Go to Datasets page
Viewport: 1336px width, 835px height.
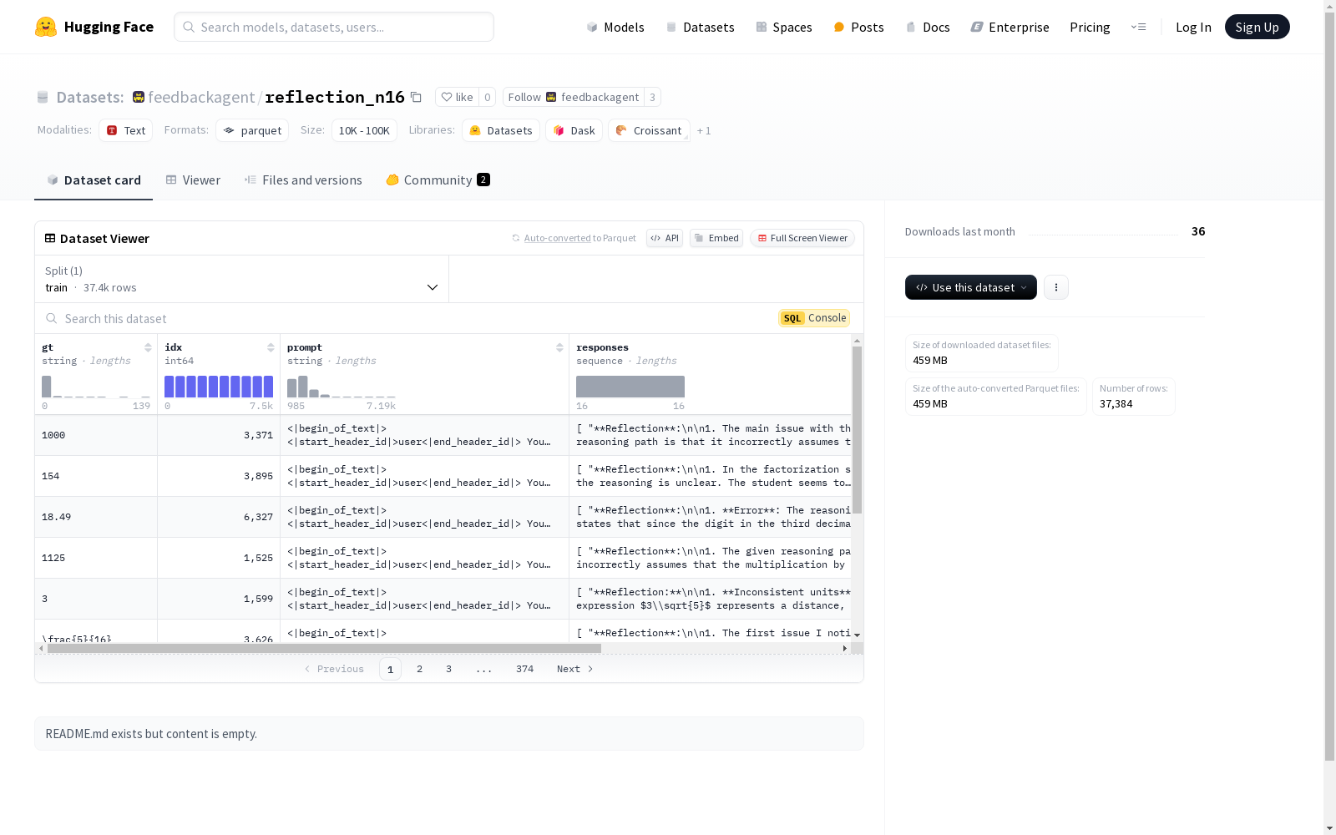[700, 27]
